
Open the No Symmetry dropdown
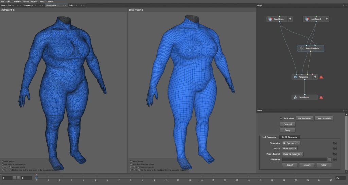291,143
